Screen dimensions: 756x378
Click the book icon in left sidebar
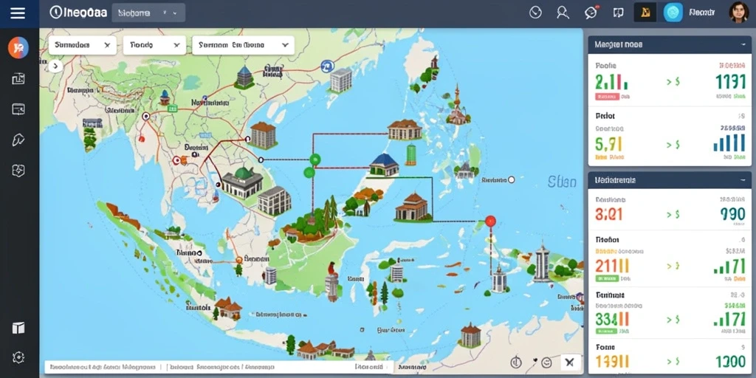(x=18, y=328)
